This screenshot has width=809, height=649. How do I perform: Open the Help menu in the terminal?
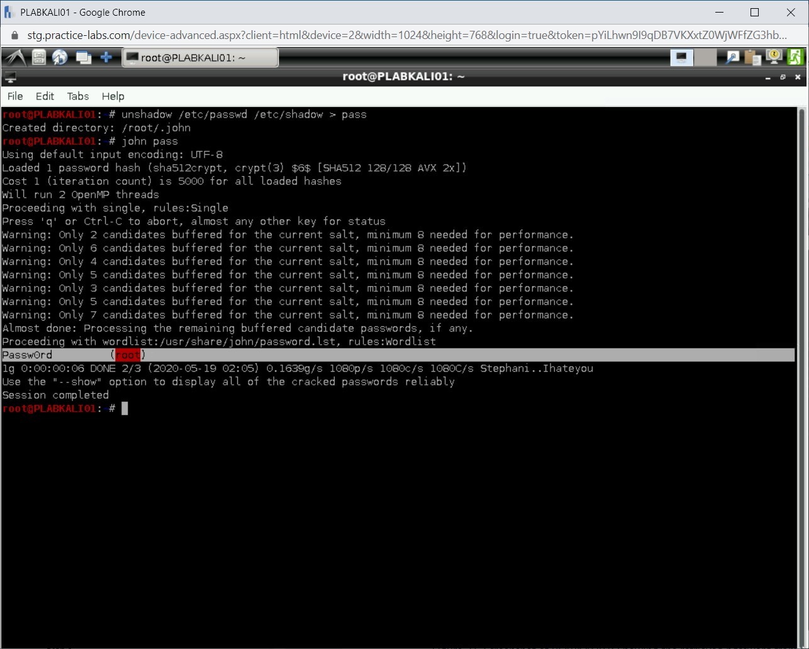point(113,96)
